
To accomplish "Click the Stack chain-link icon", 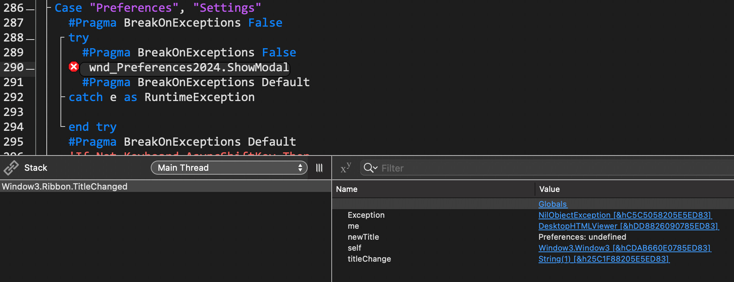I will [11, 168].
